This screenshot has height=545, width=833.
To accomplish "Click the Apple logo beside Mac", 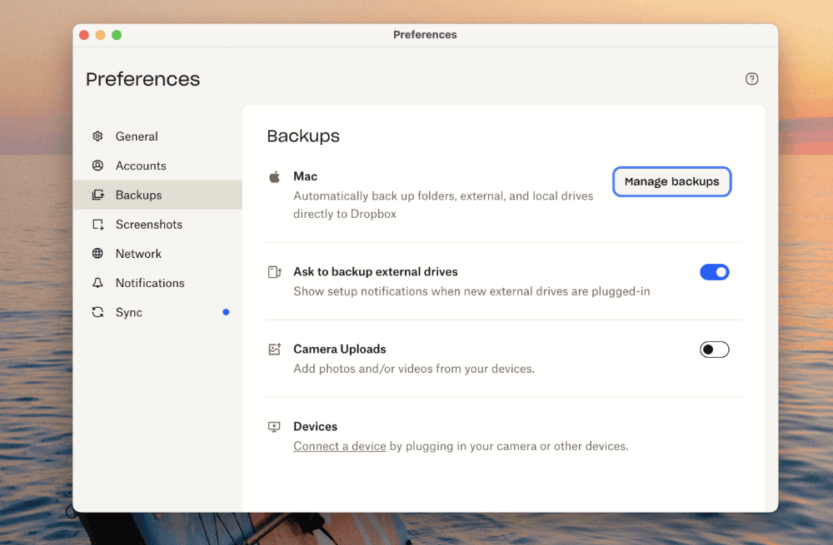I will coord(274,176).
